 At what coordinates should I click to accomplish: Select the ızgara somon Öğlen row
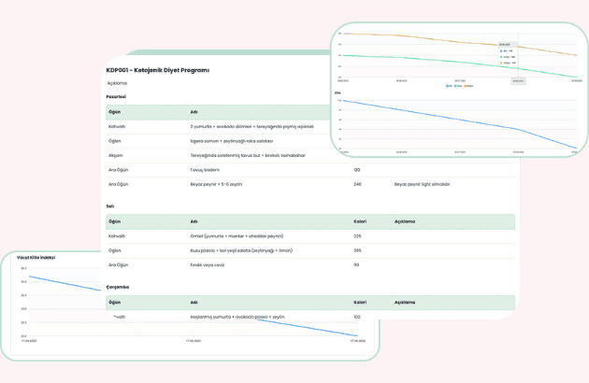click(x=232, y=140)
